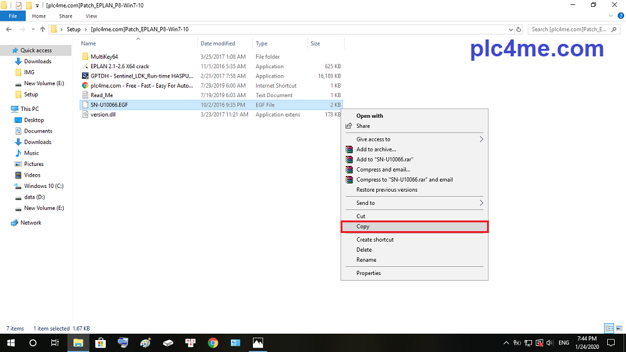Expand the Send to submenu
Image resolution: width=626 pixels, height=352 pixels.
click(481, 203)
